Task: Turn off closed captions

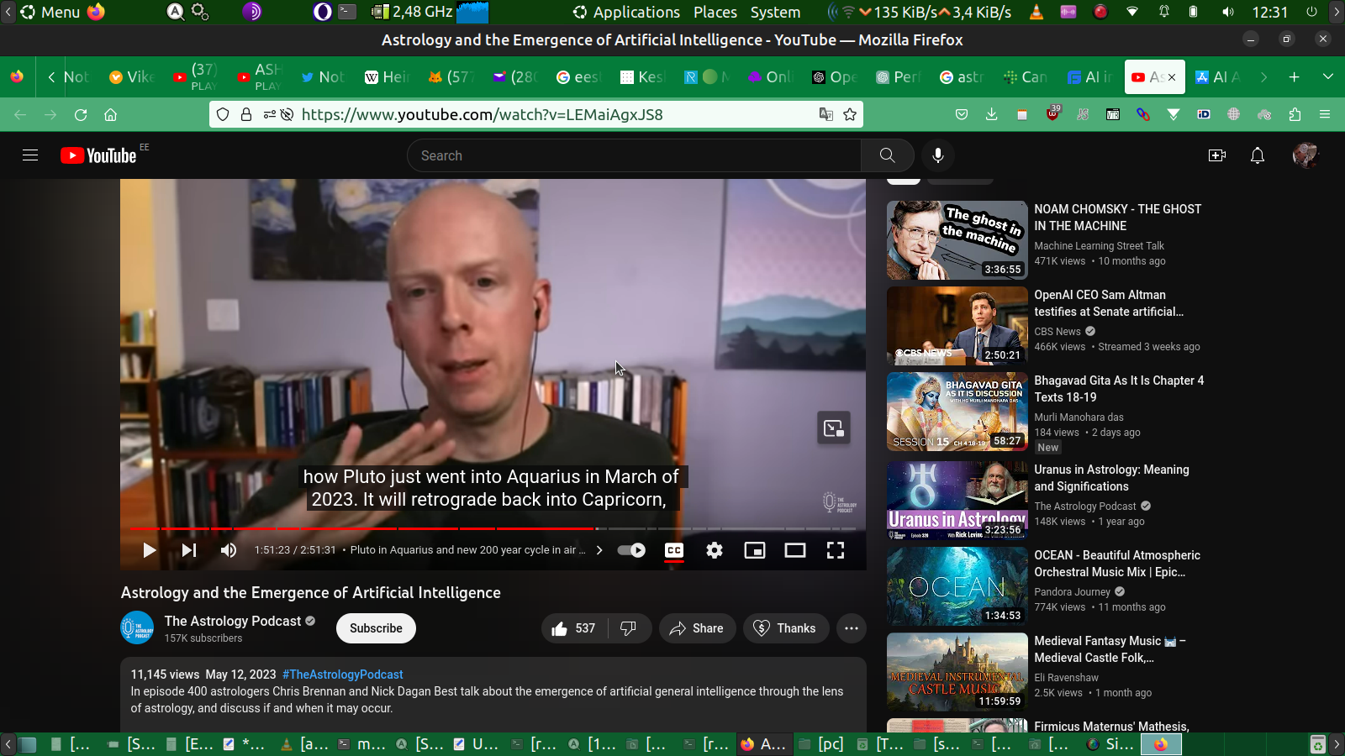Action: [x=674, y=550]
